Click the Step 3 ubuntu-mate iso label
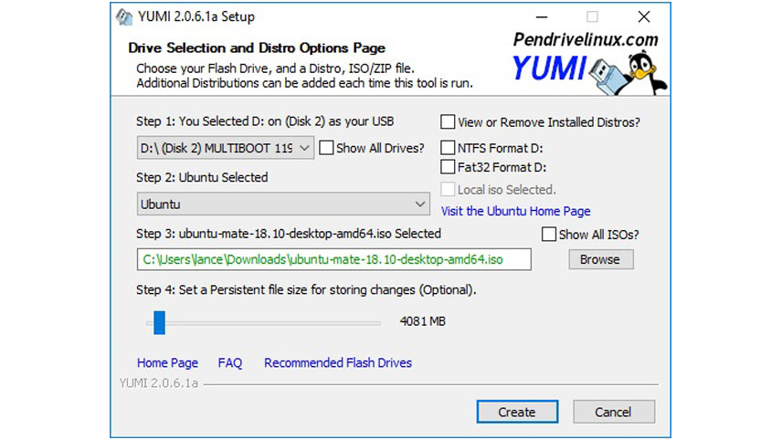782x440 pixels. point(289,234)
